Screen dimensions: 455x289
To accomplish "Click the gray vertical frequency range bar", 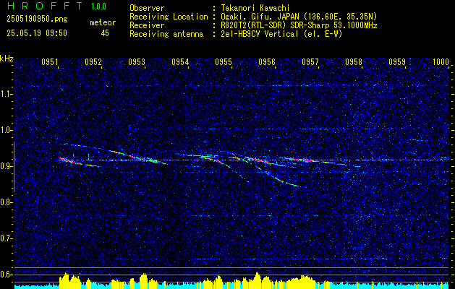I will click(x=14, y=167).
